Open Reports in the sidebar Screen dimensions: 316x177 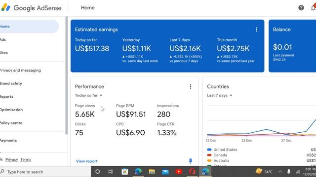pos(6,96)
